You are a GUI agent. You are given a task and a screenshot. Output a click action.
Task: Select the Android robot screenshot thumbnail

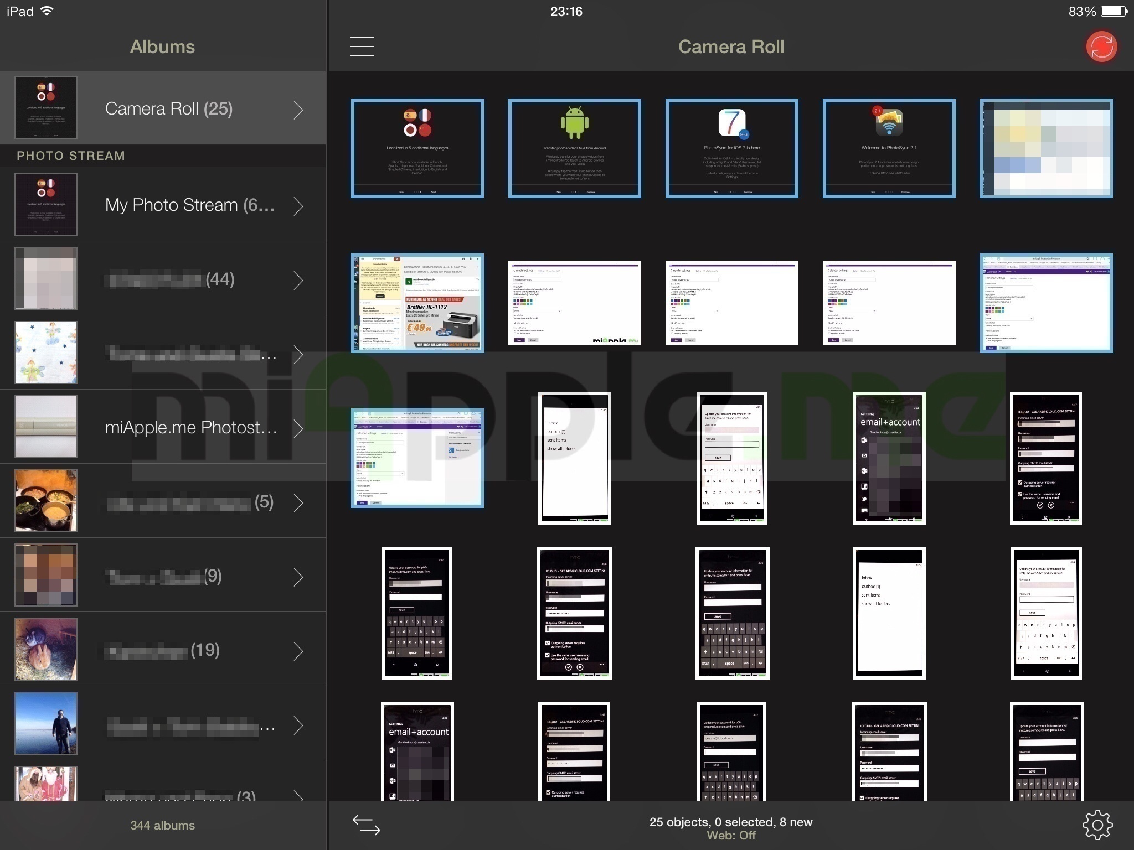[574, 148]
